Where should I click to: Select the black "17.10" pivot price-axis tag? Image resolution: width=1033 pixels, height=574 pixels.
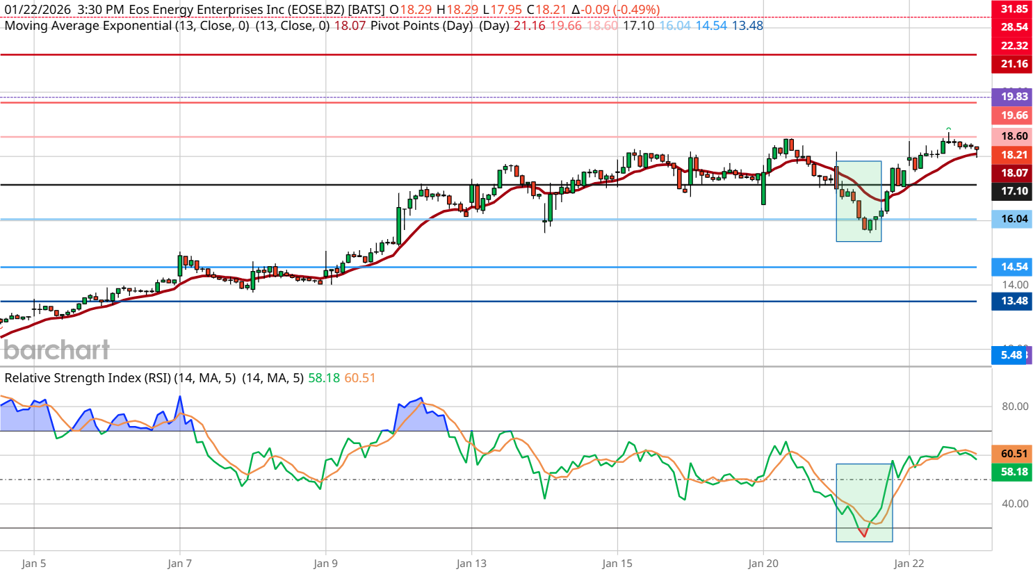coord(1012,191)
